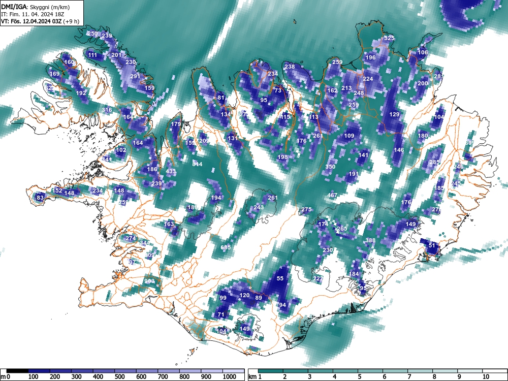
Task: Click the metre legend swatch between 100 and 200
Action: click(39, 371)
